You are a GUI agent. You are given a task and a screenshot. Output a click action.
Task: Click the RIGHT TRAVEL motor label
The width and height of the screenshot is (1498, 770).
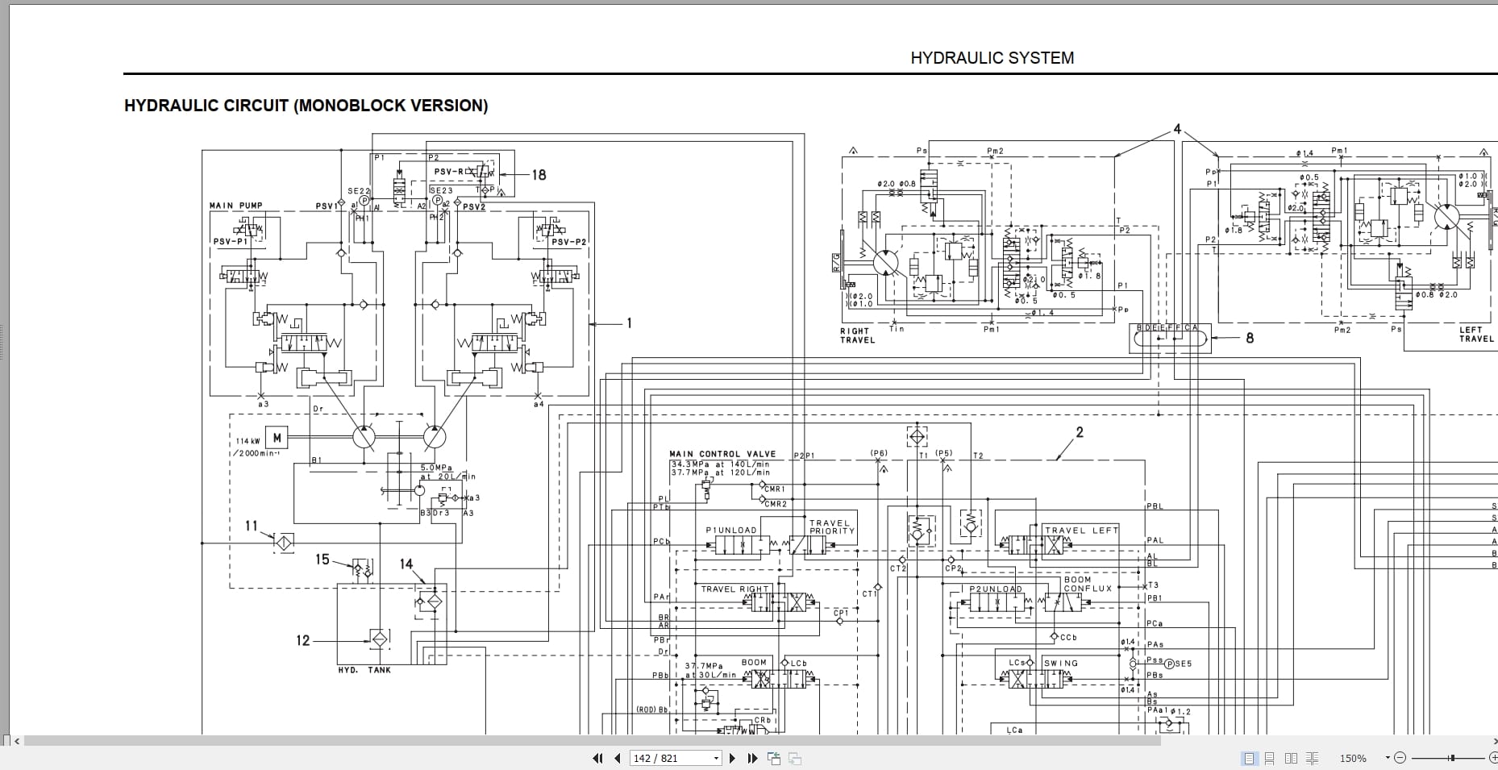[x=857, y=335]
